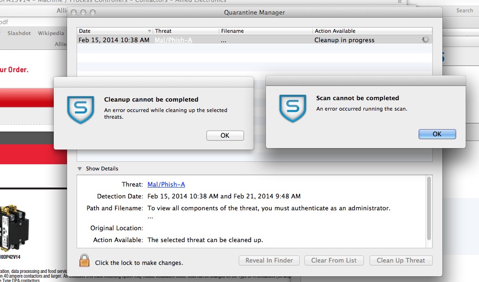Click Clear From List button

(334, 260)
